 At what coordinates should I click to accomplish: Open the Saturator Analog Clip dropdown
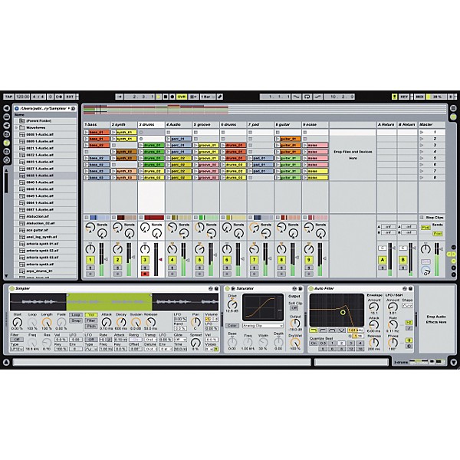(263, 326)
